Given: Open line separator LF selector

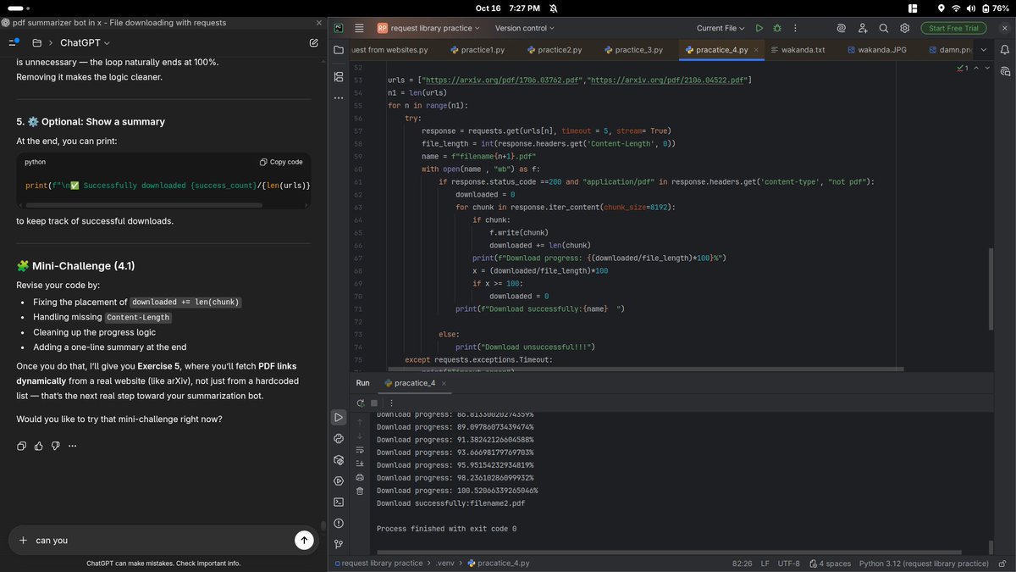Looking at the screenshot, I should click(x=765, y=563).
